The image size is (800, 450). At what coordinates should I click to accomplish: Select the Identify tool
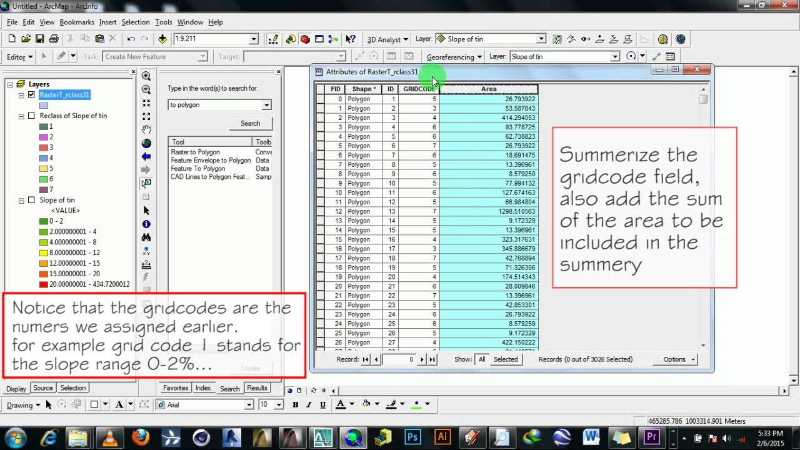[x=146, y=224]
